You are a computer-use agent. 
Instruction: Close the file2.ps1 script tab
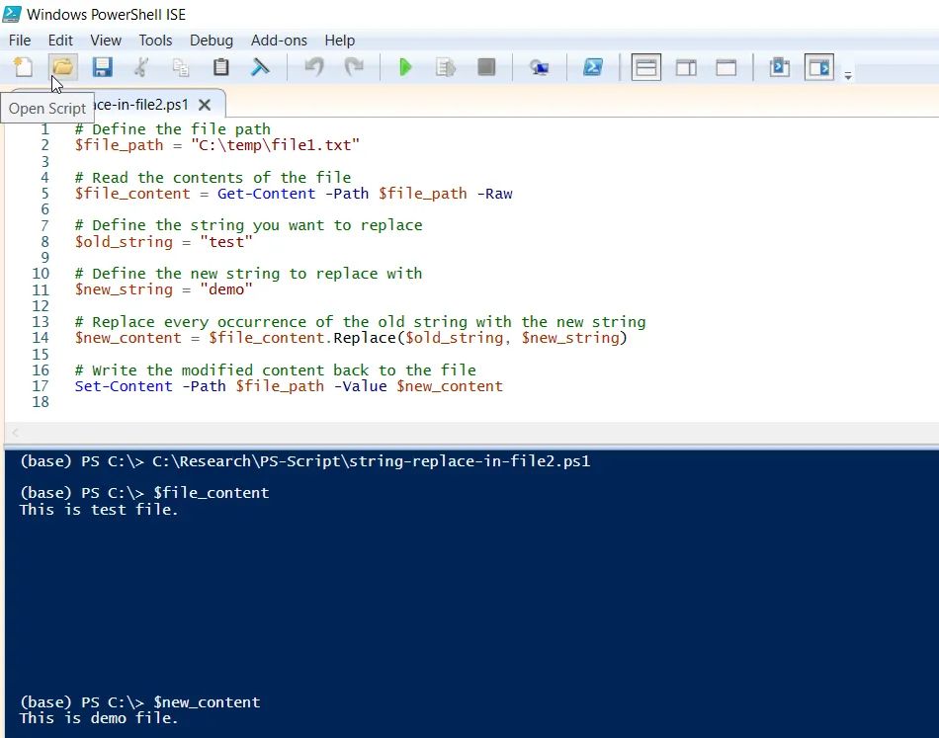click(x=205, y=105)
